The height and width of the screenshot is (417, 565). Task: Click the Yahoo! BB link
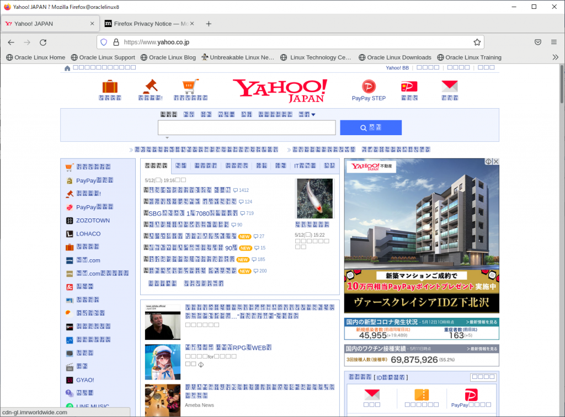point(397,68)
